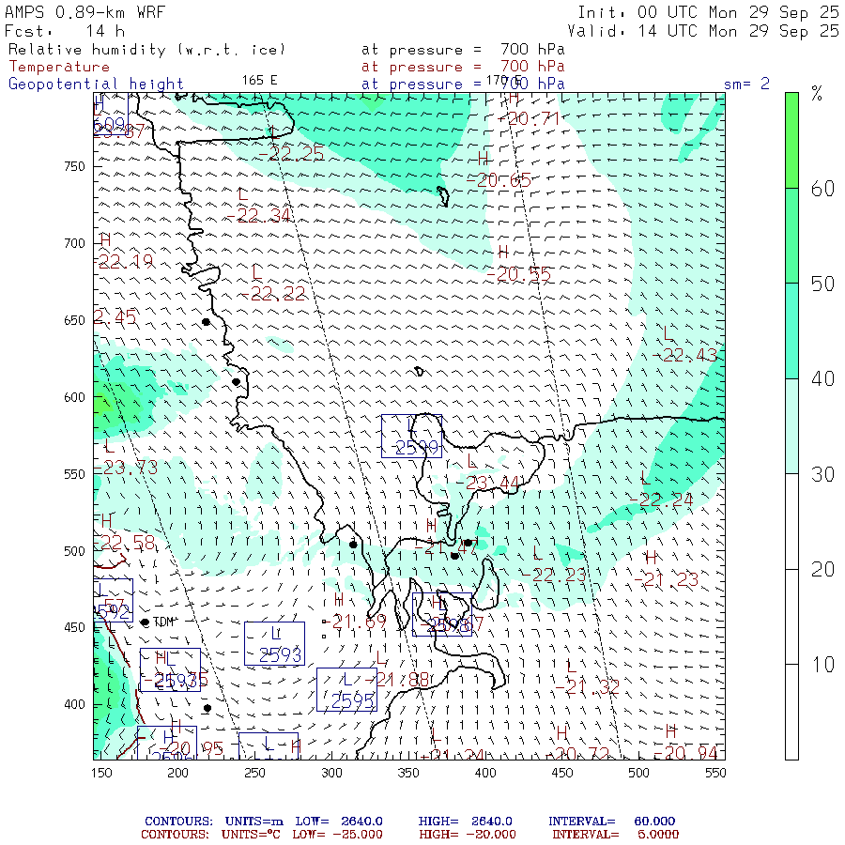Click the 20 label on the color bar
The height and width of the screenshot is (845, 845).
[x=822, y=570]
